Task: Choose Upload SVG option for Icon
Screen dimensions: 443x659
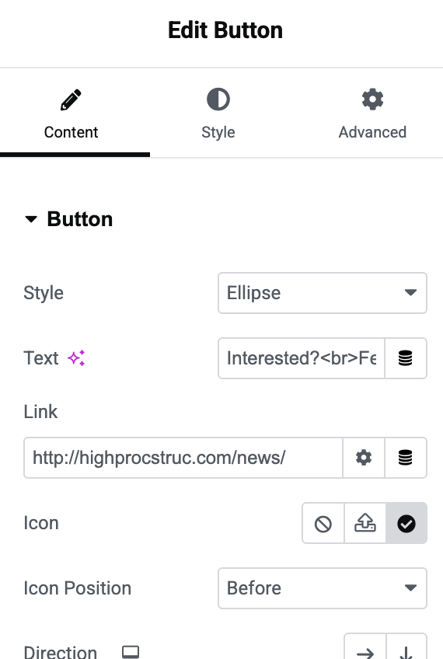Action: pos(365,523)
